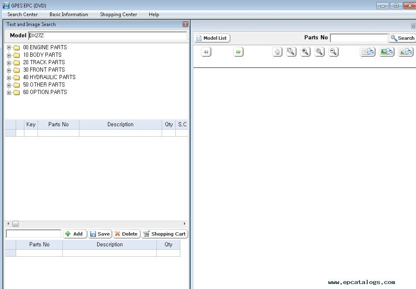This screenshot has height=289, width=416.
Task: Open the Search Center menu
Action: (x=23, y=14)
